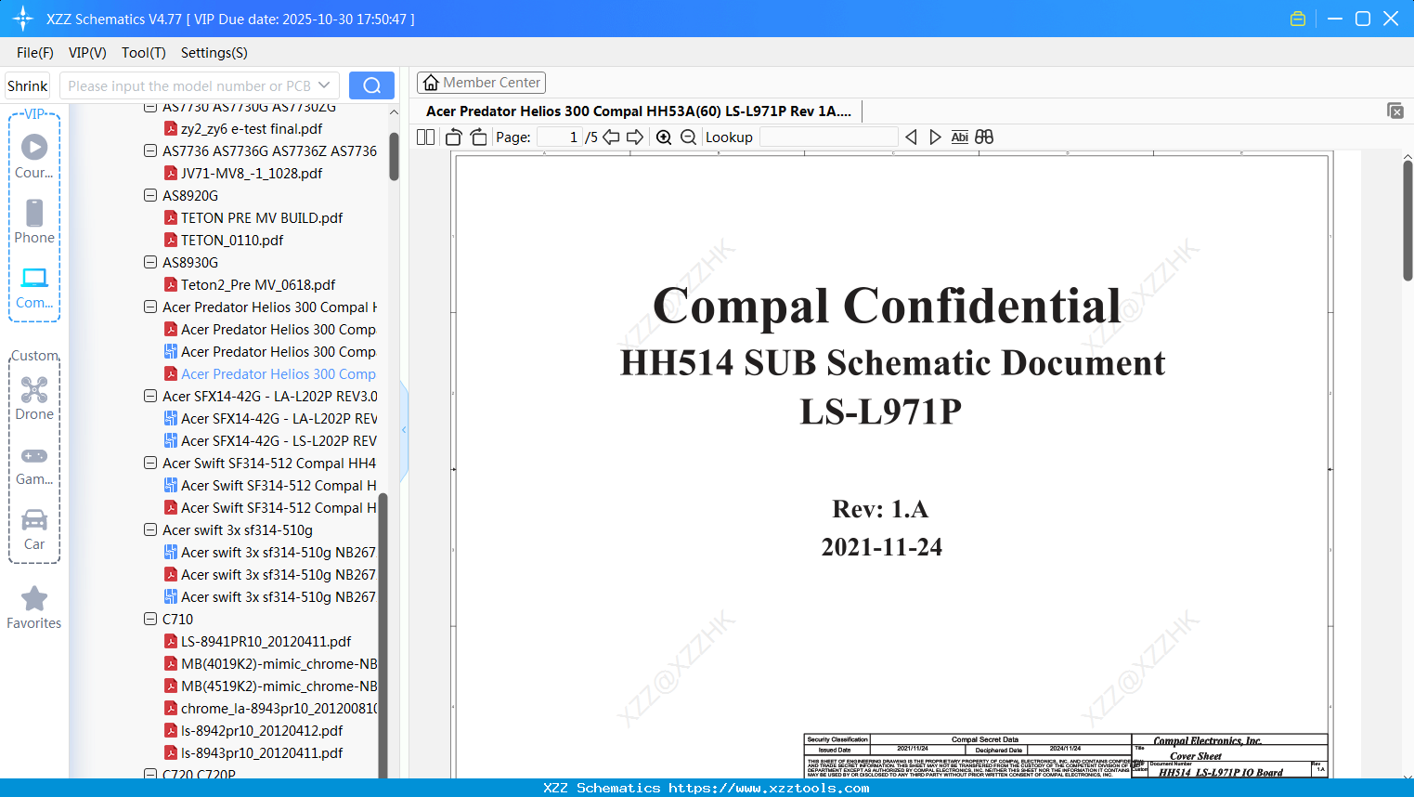Click the detach document window icon
This screenshot has width=1414, height=797.
coord(1395,111)
